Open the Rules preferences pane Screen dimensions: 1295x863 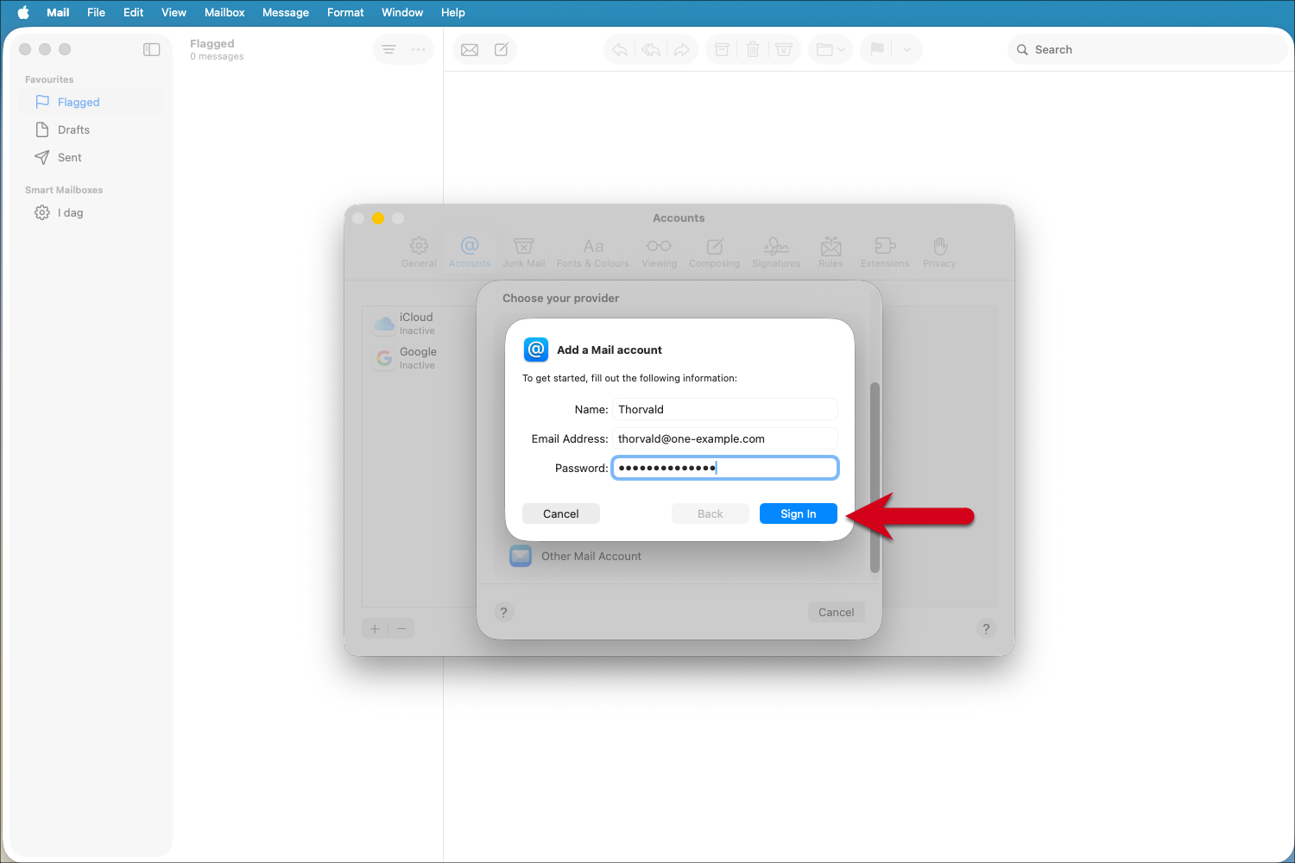click(x=830, y=252)
